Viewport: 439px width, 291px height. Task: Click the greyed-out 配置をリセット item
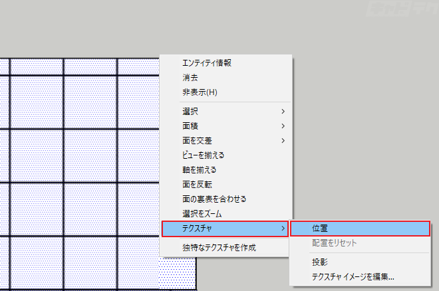pos(334,242)
